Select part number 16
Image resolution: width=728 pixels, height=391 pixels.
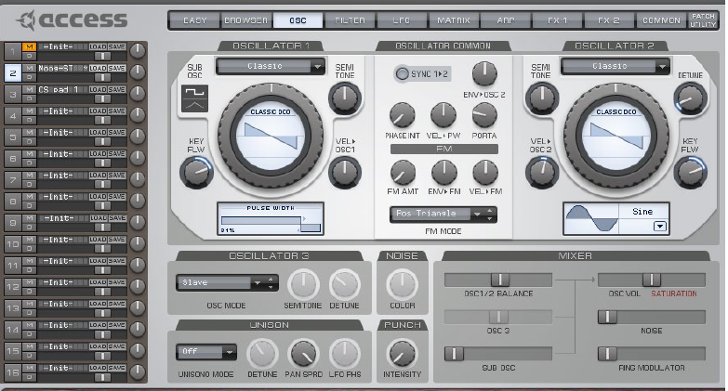click(13, 372)
